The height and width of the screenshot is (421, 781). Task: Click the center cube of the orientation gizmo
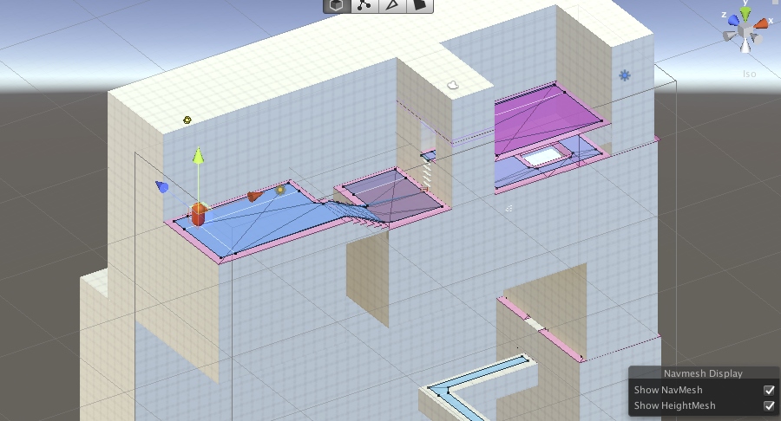click(745, 31)
